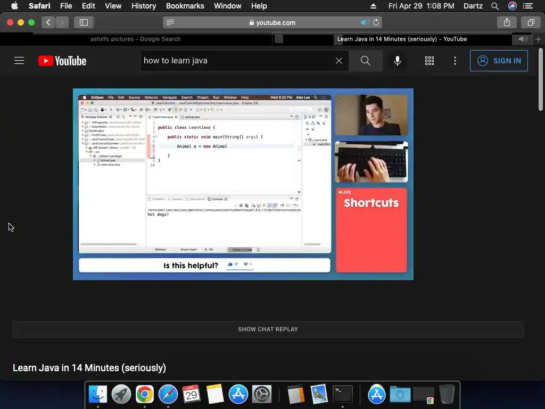Launch Google Chrome from the Dock
Viewport: 545px width, 409px height.
145,395
